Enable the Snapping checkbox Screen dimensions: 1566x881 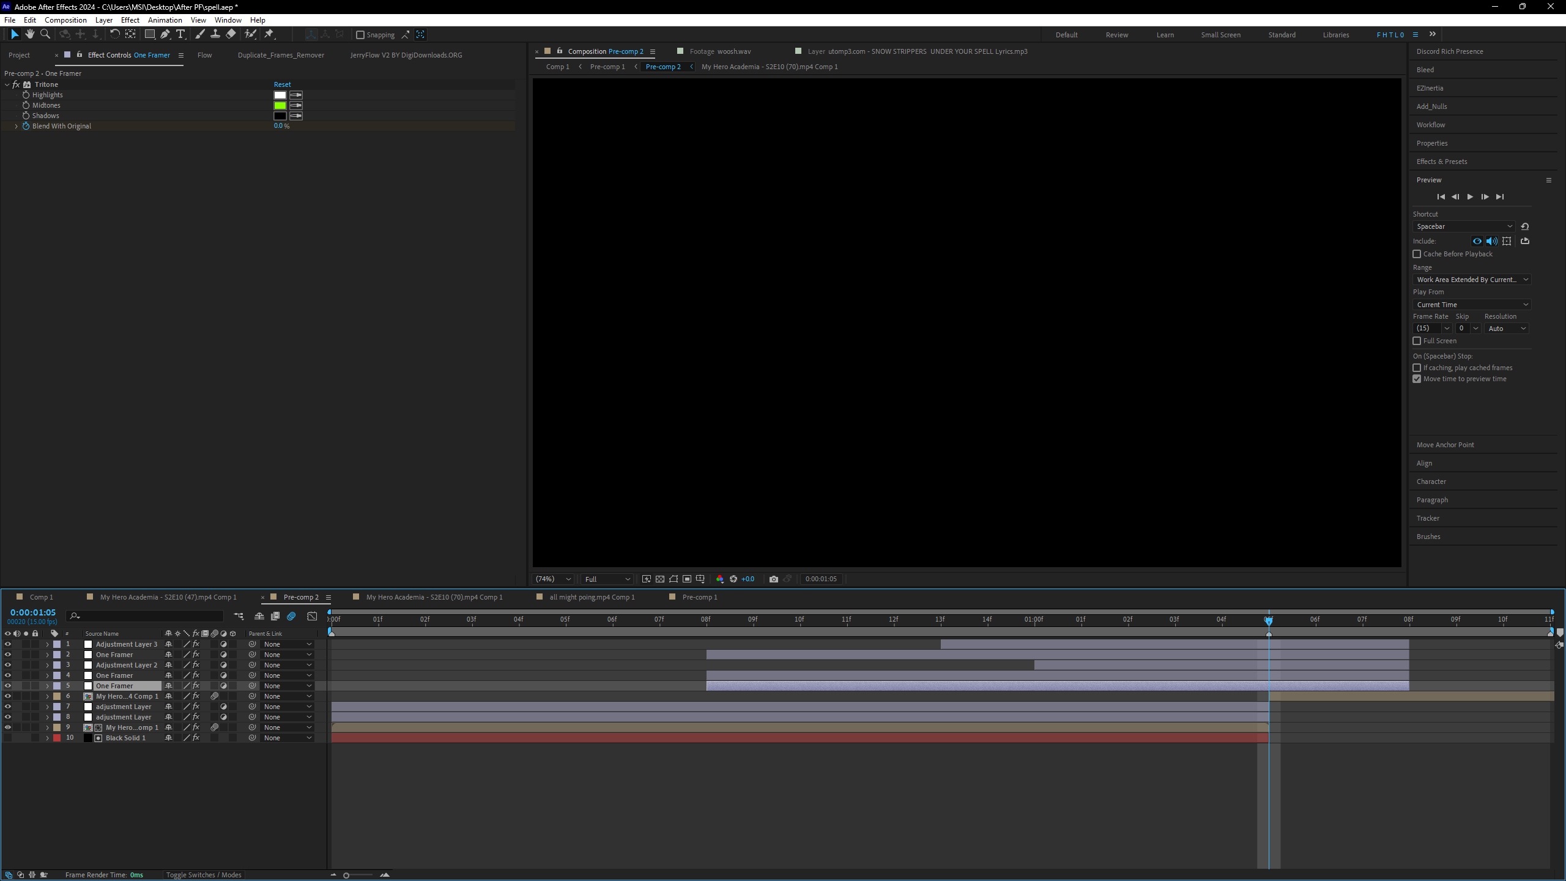pyautogui.click(x=361, y=34)
